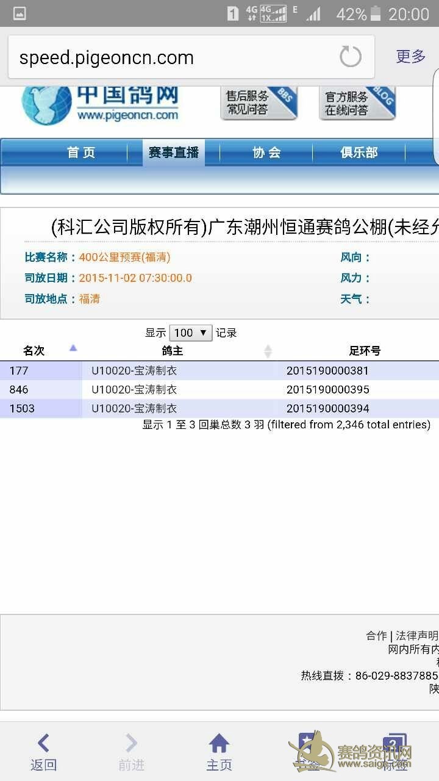Select the row with rank 177
Image resolution: width=439 pixels, height=781 pixels.
tap(183, 370)
